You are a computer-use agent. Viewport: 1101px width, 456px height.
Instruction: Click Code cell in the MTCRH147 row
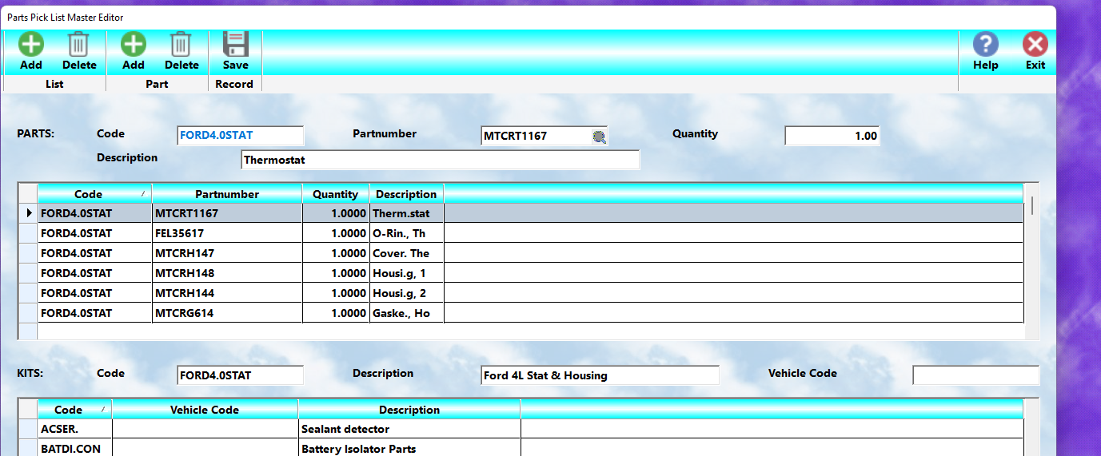coord(94,253)
